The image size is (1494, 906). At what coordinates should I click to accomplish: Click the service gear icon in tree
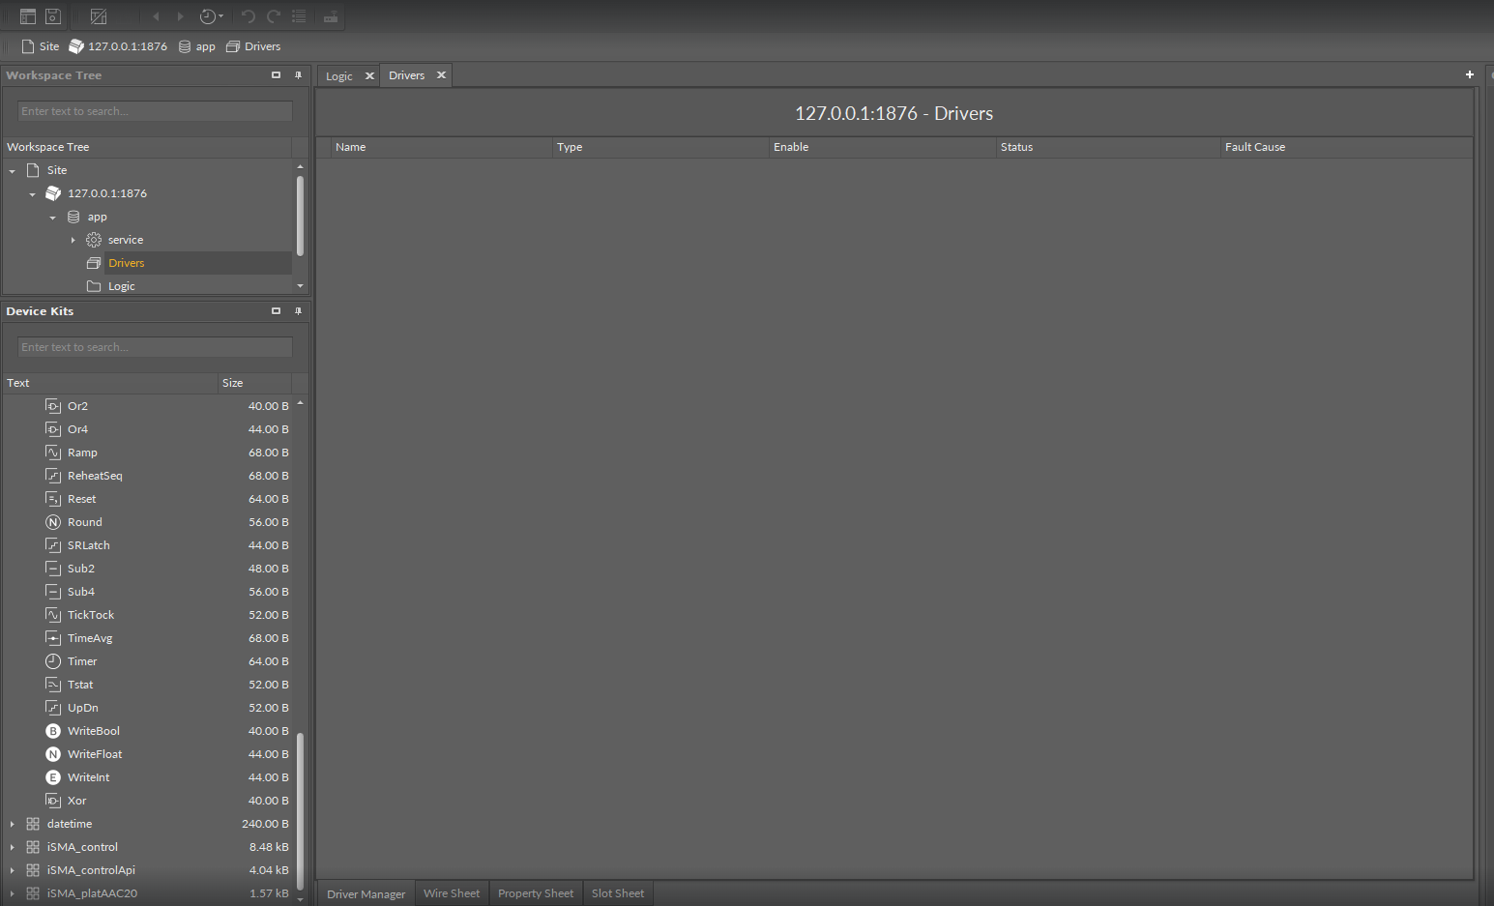pyautogui.click(x=94, y=240)
